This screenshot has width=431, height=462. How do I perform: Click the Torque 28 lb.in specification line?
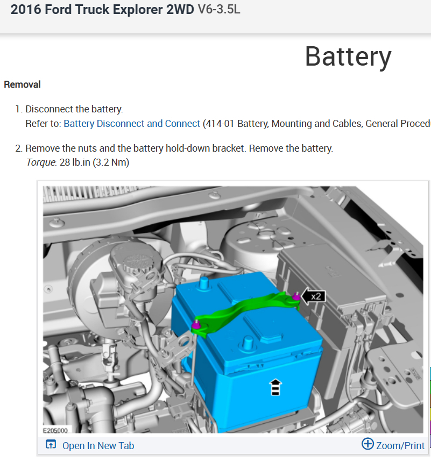coord(77,162)
